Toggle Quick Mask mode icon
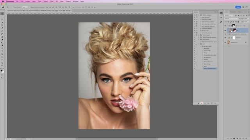 click(2, 75)
